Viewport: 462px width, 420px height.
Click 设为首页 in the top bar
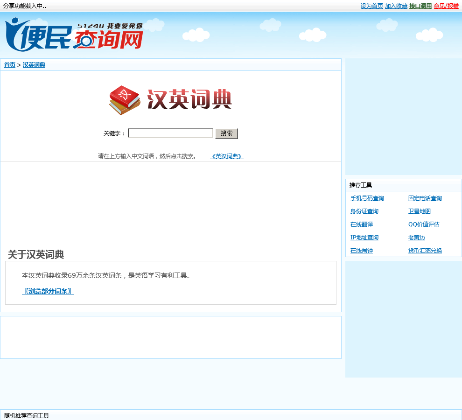pos(371,6)
